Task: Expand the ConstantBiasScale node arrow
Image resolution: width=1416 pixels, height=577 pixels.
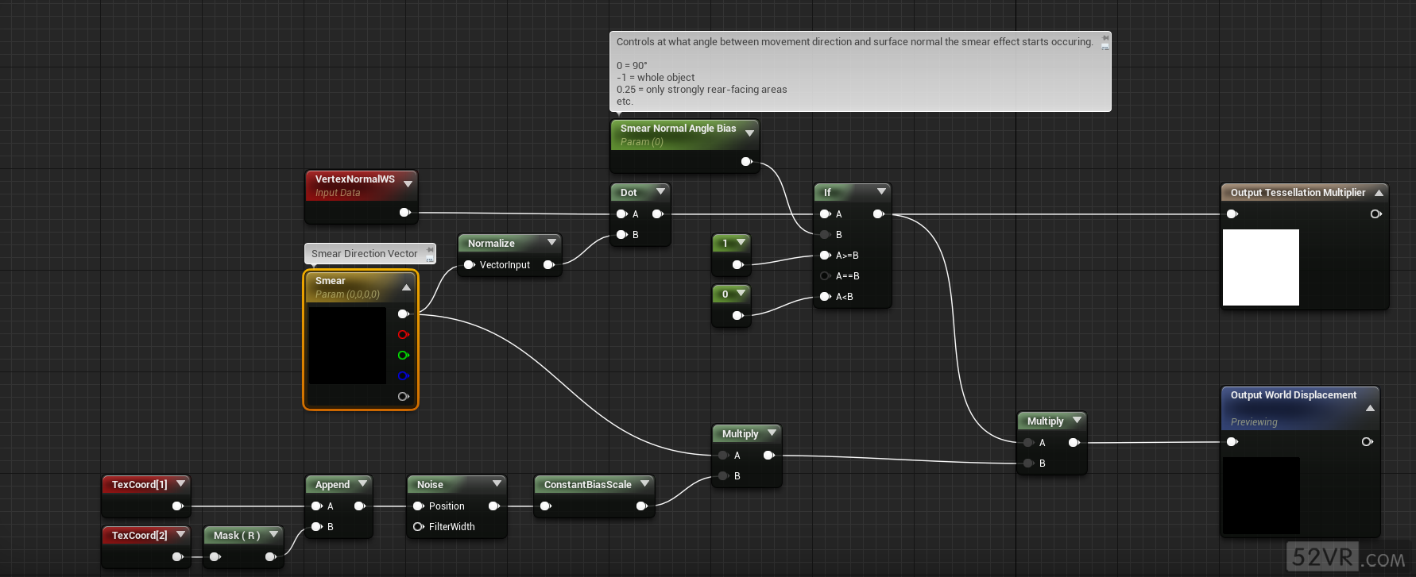Action: (644, 484)
